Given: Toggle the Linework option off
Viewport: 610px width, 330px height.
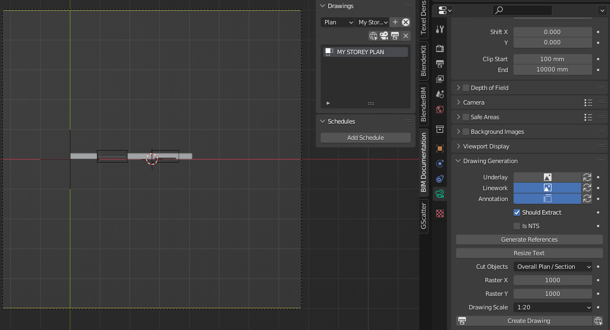Looking at the screenshot, I should click(x=547, y=188).
